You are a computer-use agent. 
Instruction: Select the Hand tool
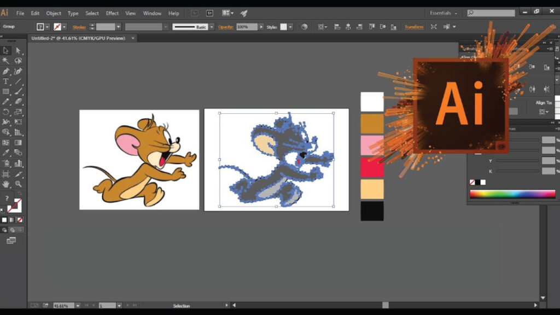tap(6, 184)
